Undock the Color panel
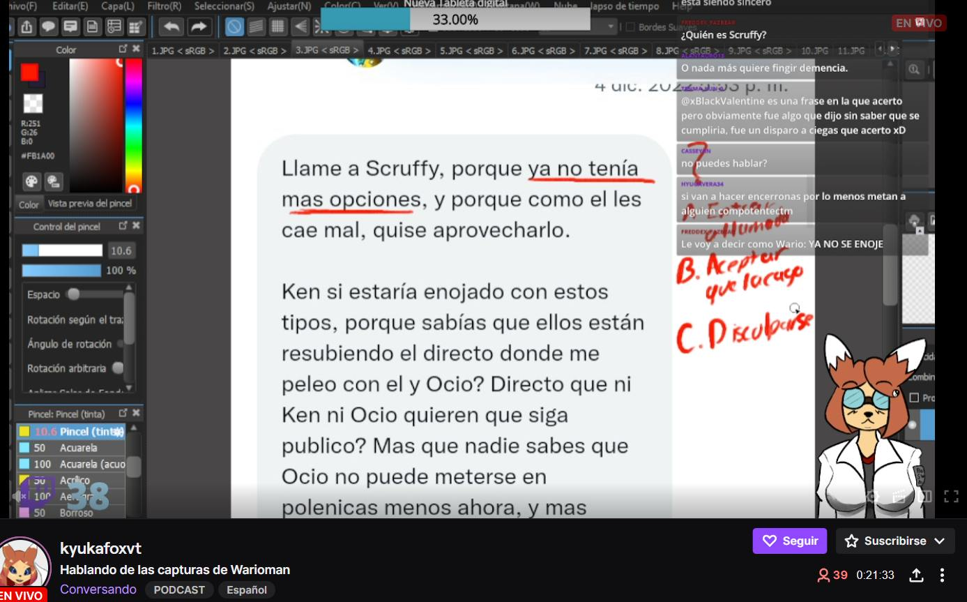967x602 pixels. click(x=123, y=49)
